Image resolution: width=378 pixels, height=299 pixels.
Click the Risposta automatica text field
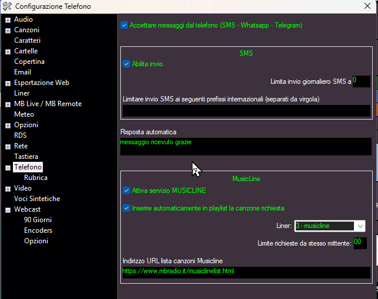tap(245, 147)
